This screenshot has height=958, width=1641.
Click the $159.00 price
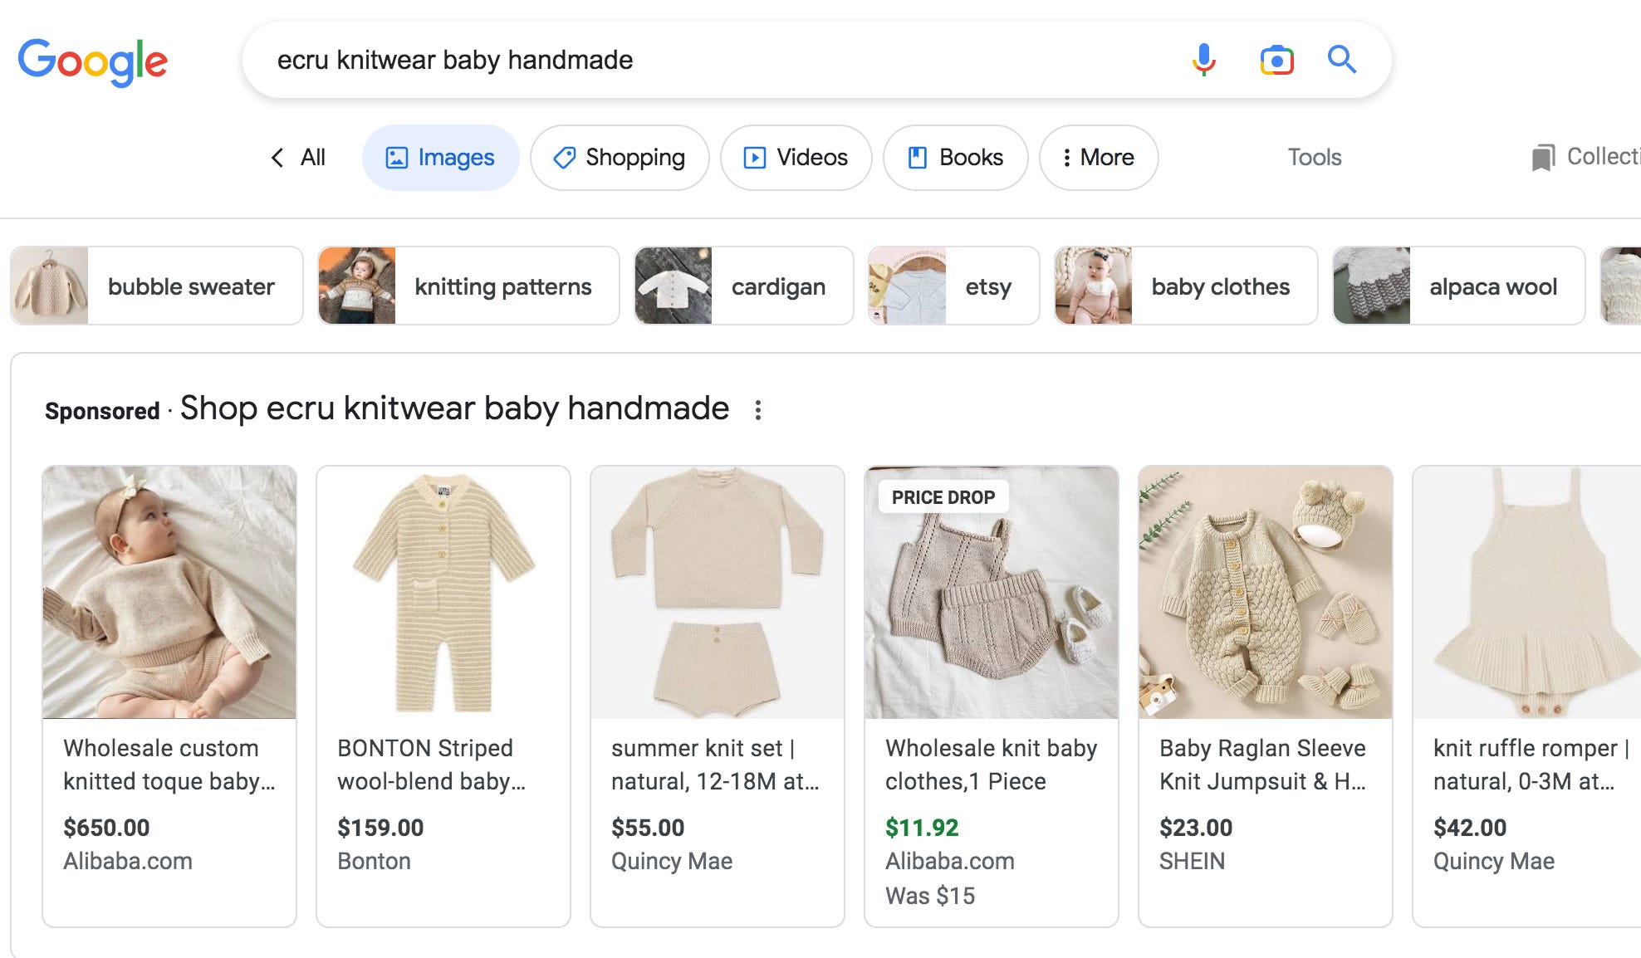tap(380, 828)
